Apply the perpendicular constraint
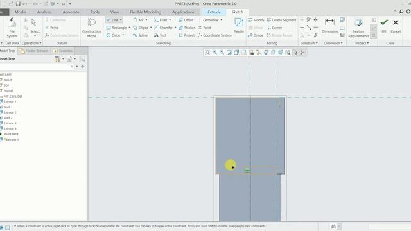Image resolution: width=411 pixels, height=231 pixels. pyautogui.click(x=302, y=35)
